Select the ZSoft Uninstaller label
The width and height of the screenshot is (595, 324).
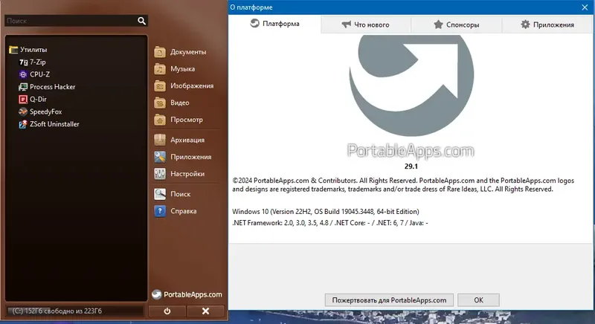54,124
